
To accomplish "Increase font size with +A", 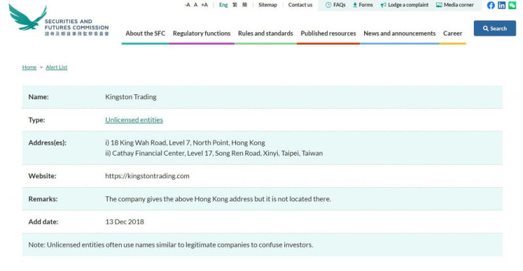I will click(205, 5).
